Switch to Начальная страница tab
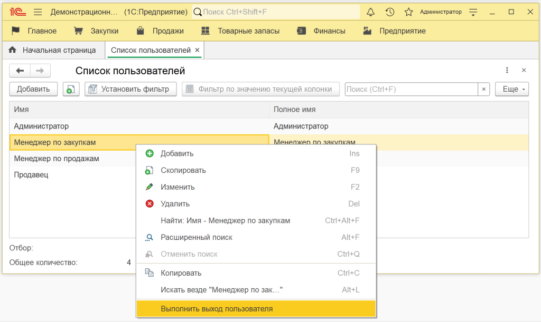Image resolution: width=541 pixels, height=322 pixels. [x=53, y=50]
